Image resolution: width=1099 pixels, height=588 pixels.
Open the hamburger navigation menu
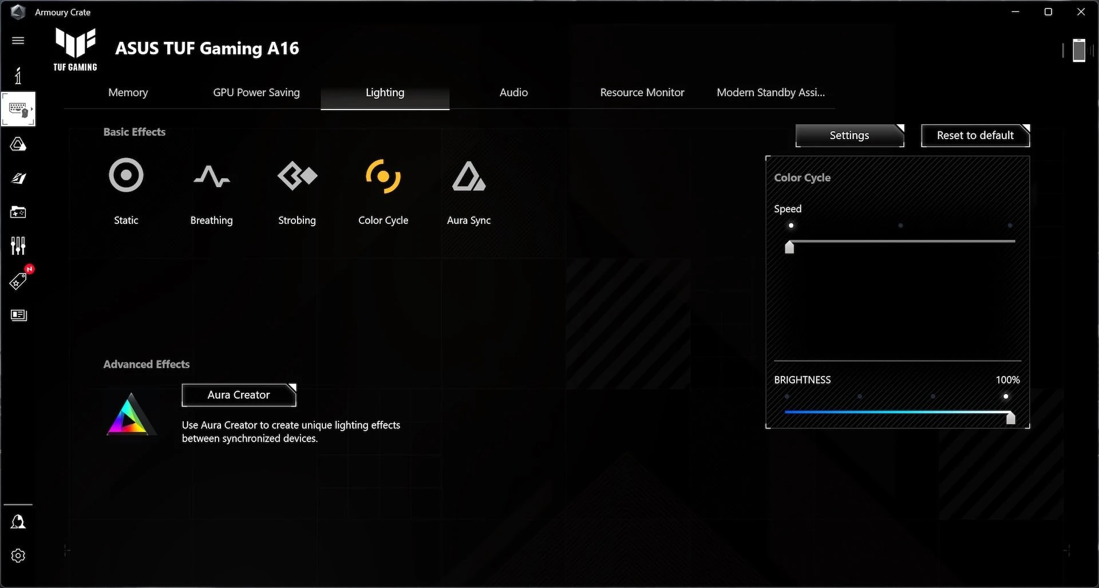(x=18, y=40)
